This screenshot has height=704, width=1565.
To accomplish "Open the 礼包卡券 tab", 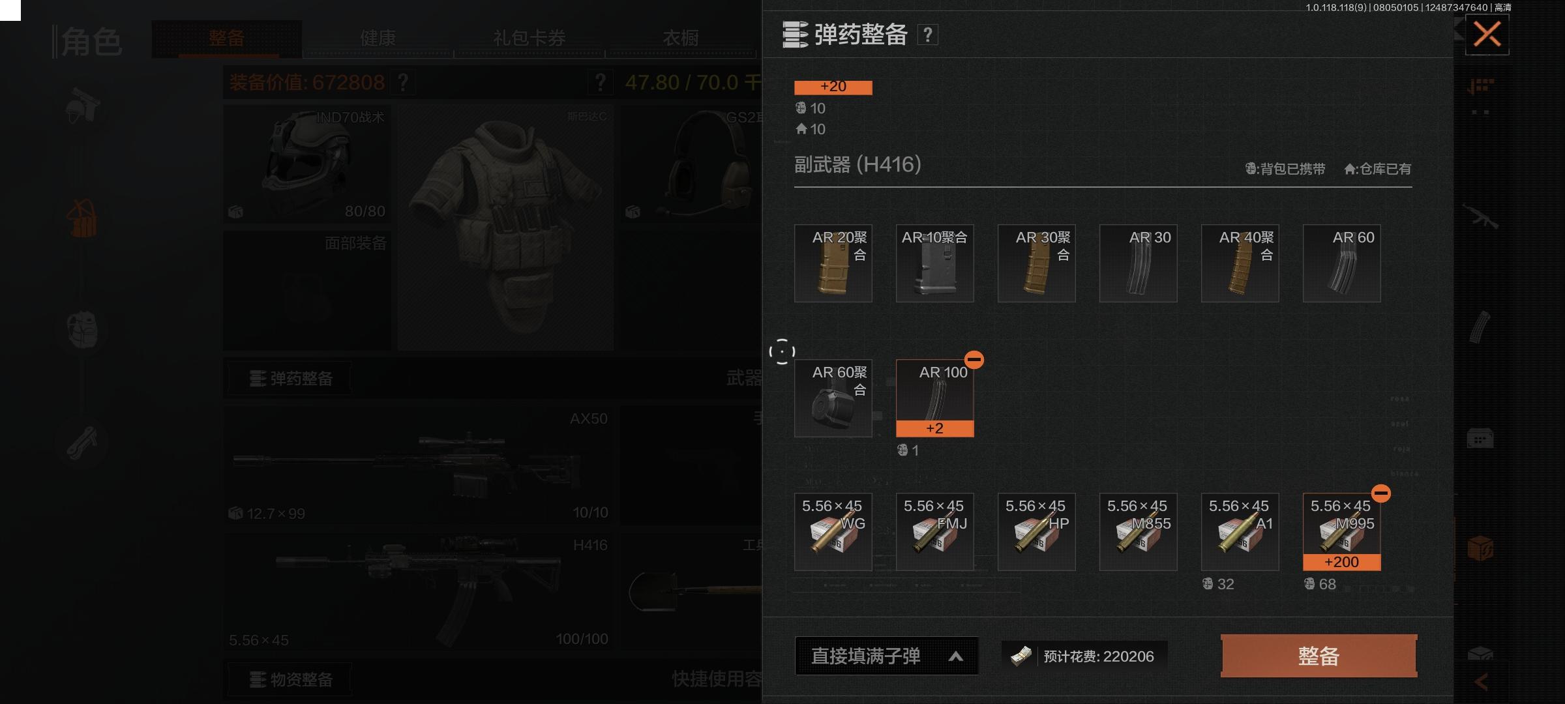I will (529, 38).
